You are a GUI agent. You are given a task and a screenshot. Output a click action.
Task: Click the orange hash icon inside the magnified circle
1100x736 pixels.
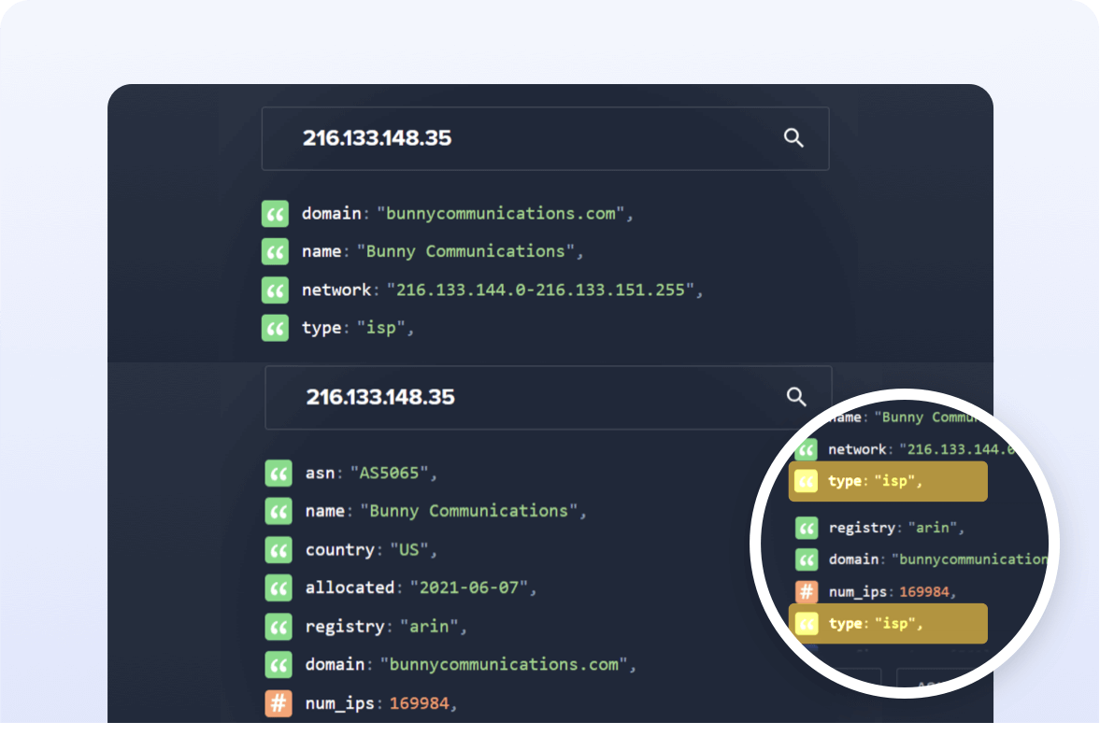pos(807,591)
